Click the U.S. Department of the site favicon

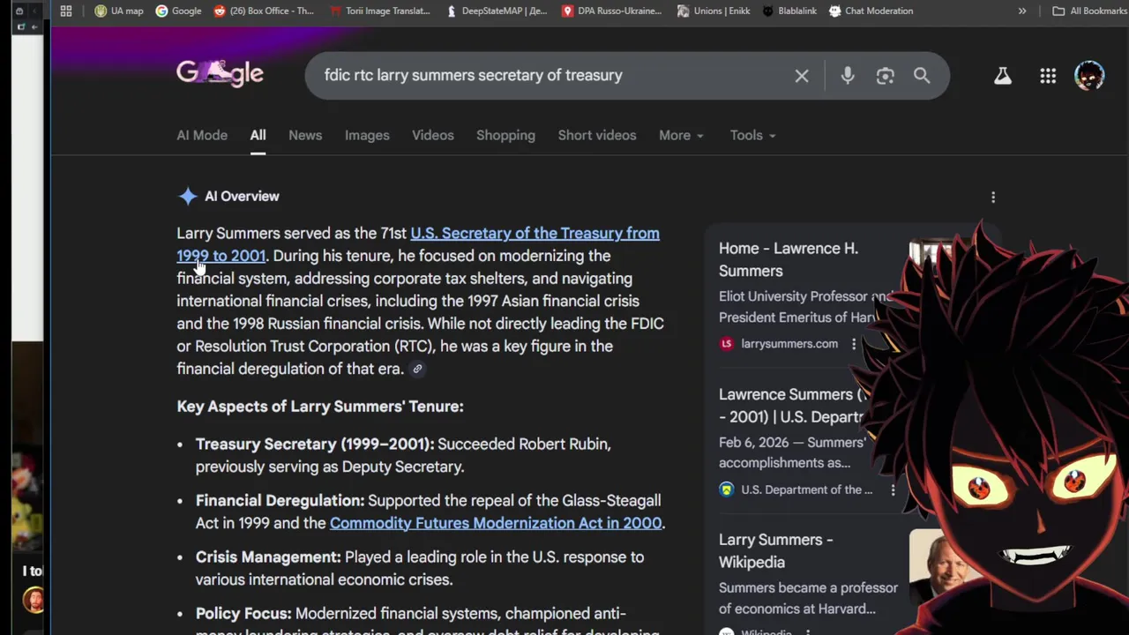click(727, 489)
